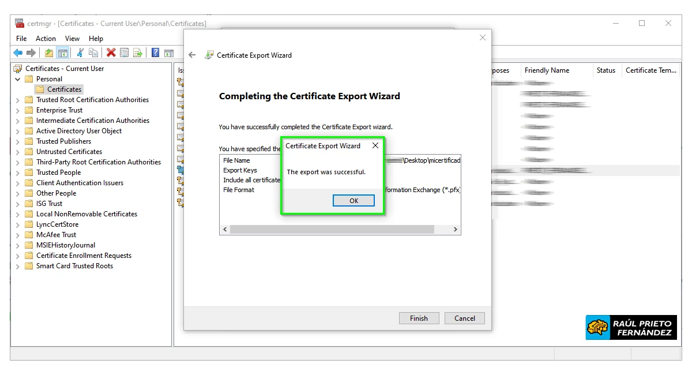Click the Copy toolbar icon
This screenshot has width=692, height=375.
[x=93, y=52]
